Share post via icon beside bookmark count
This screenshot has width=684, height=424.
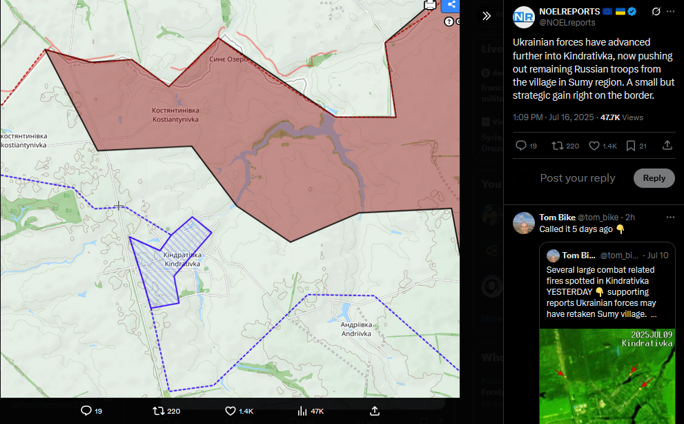pyautogui.click(x=667, y=146)
